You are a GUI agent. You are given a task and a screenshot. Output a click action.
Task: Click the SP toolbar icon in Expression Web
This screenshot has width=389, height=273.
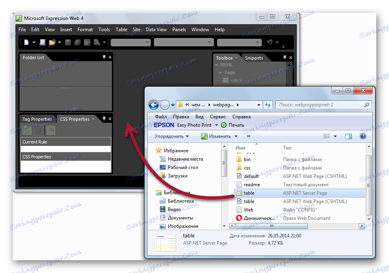pos(86,42)
